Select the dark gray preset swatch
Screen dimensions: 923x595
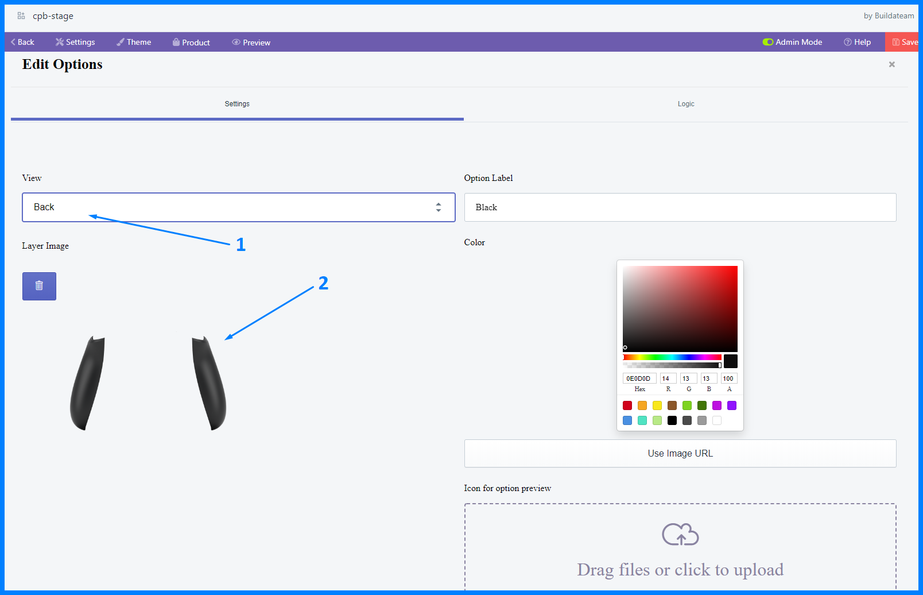(x=687, y=420)
